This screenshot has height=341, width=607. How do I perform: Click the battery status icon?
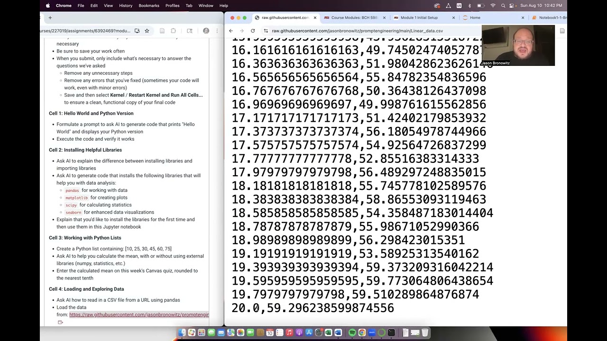click(x=481, y=6)
